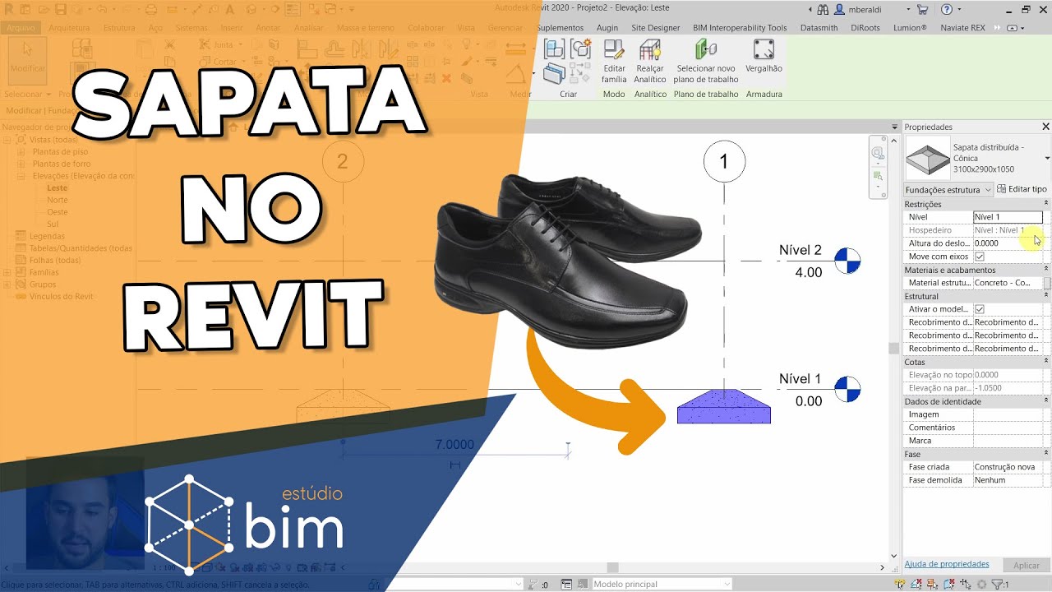Click the selection filter funnel icon

tap(997, 585)
